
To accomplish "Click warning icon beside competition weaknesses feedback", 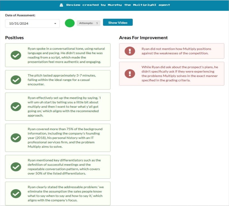I will click(x=130, y=51).
